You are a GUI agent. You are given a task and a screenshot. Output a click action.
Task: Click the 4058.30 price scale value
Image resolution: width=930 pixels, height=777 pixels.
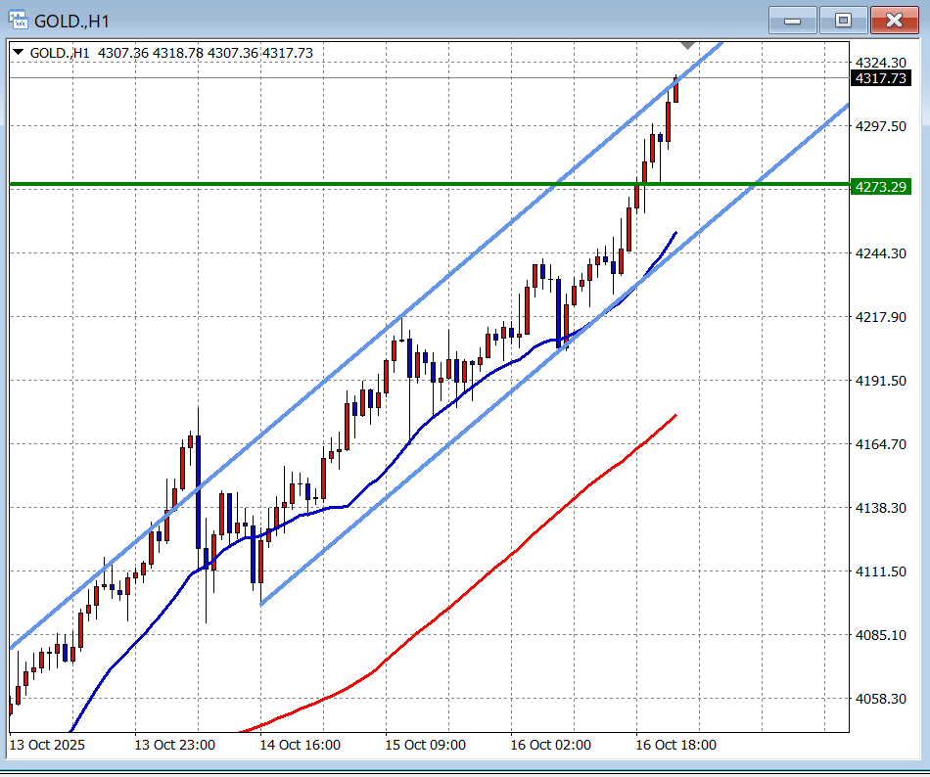[879, 699]
